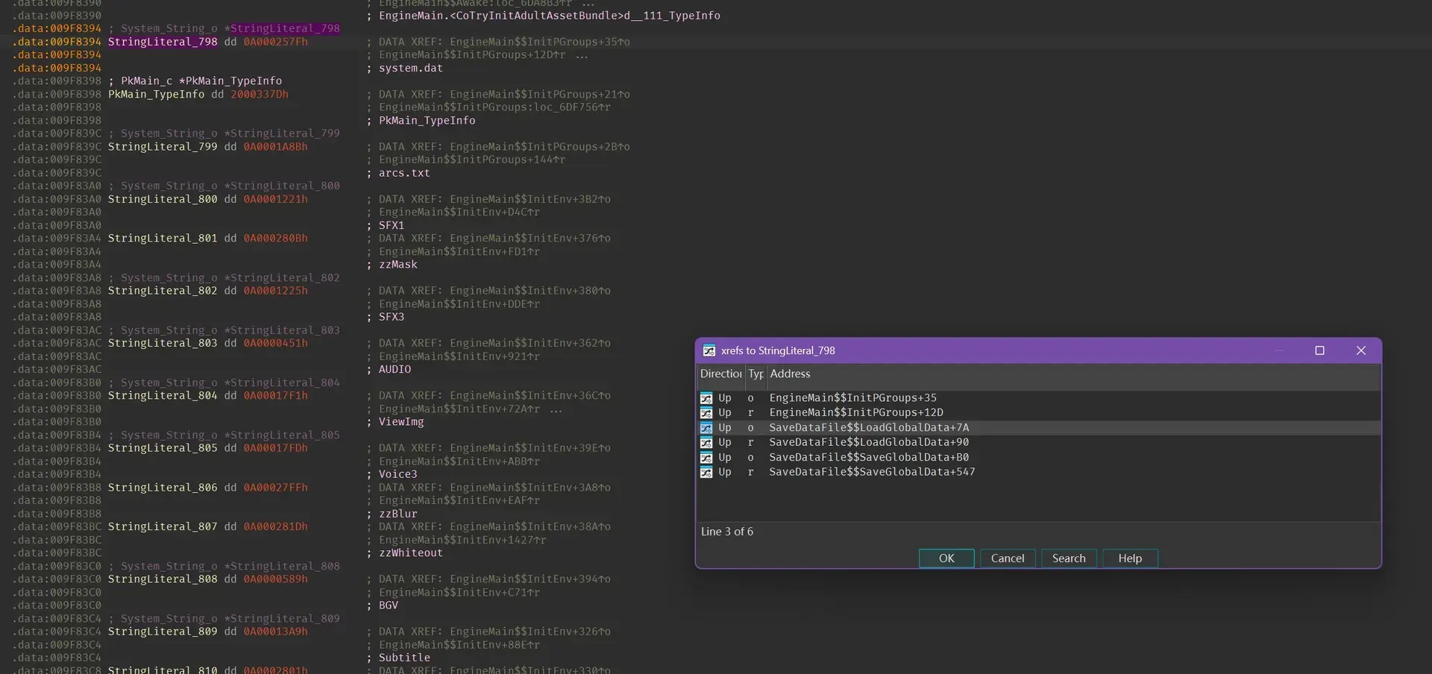The image size is (1432, 674).
Task: Click the system.dat string comment
Action: [410, 69]
